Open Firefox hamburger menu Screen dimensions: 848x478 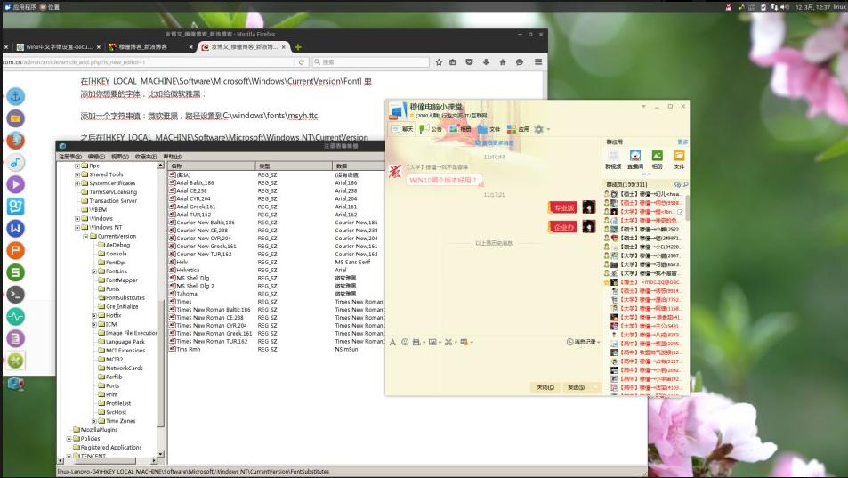(x=538, y=62)
